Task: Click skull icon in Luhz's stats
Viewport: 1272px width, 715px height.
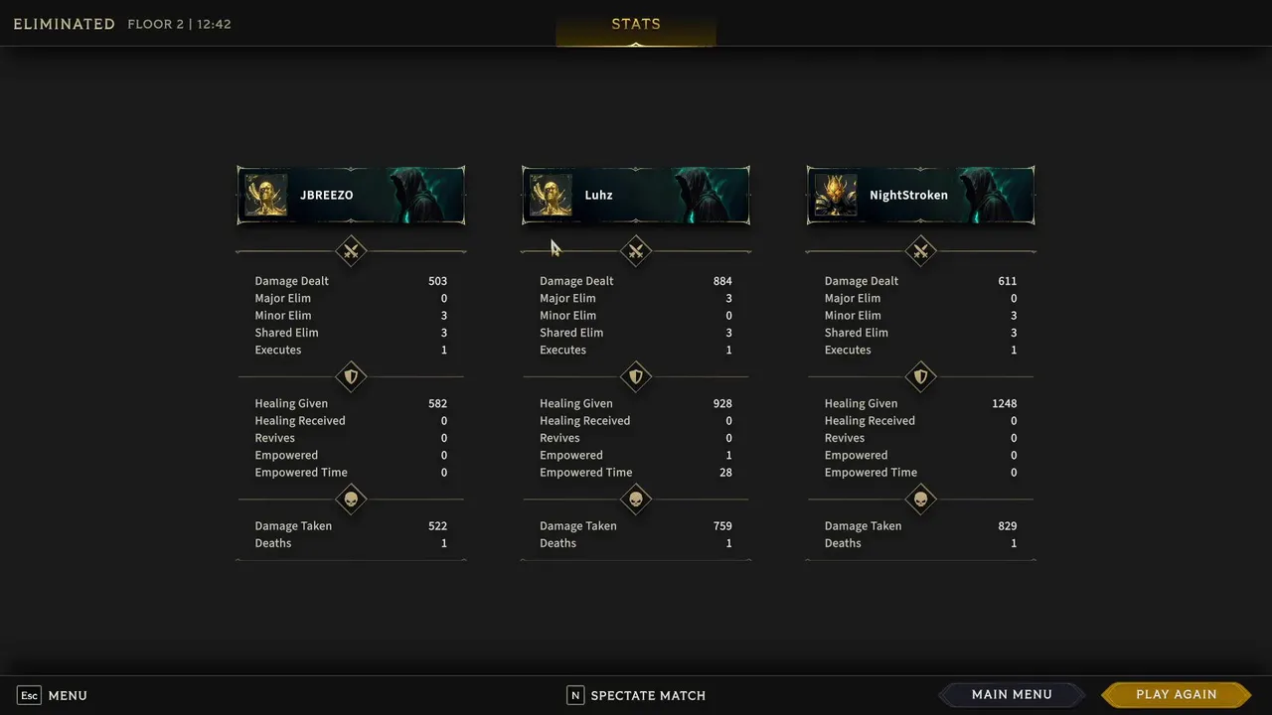Action: [x=636, y=500]
